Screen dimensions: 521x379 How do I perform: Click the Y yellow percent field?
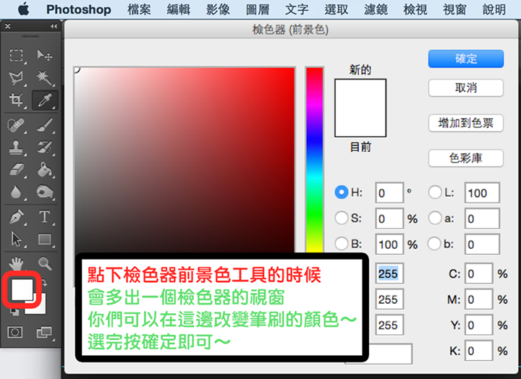coord(479,325)
